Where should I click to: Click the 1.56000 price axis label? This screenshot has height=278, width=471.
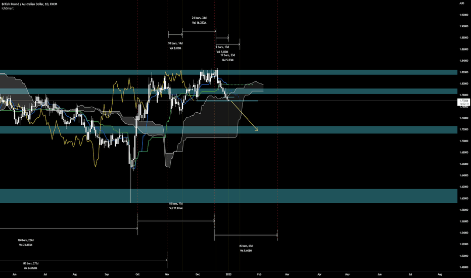pos(463,221)
